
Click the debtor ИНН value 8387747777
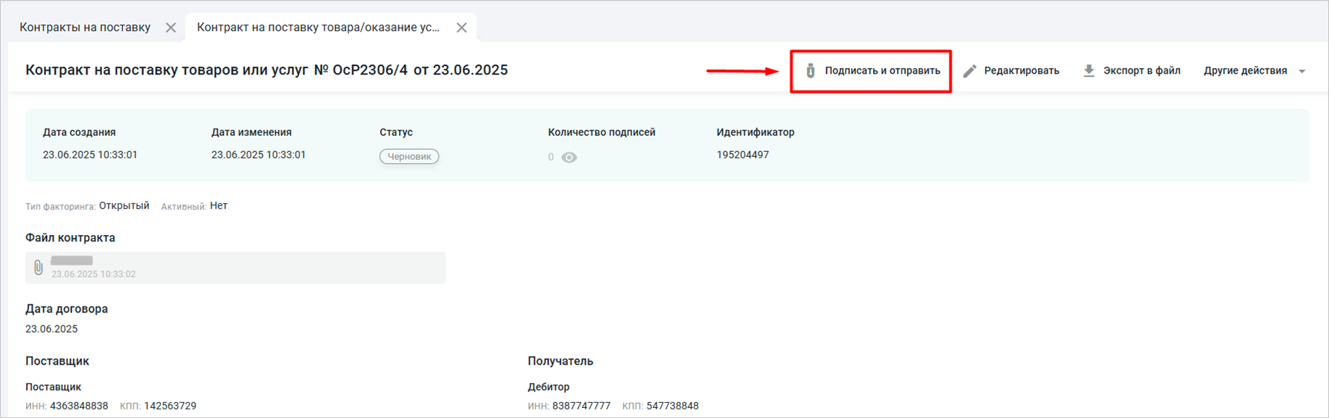[x=581, y=406]
